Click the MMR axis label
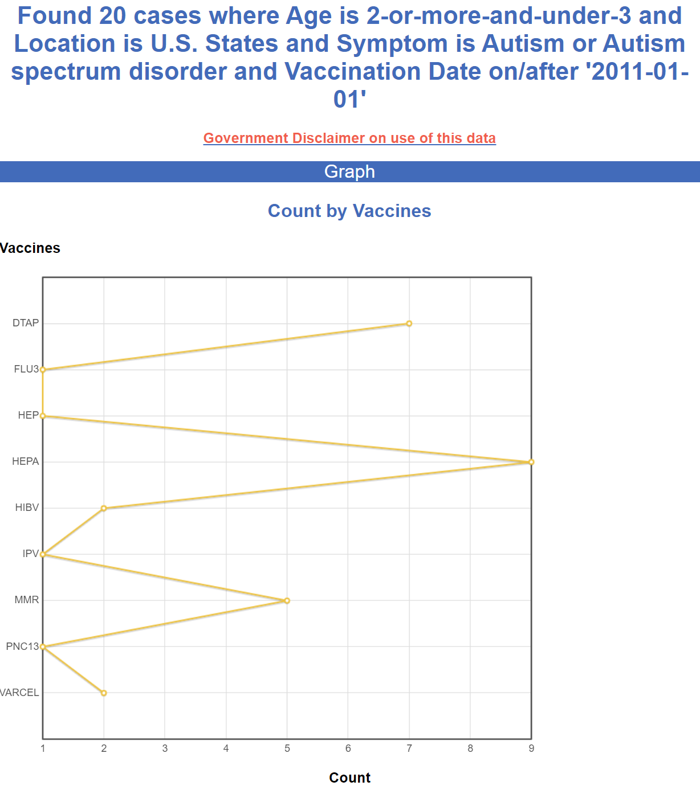This screenshot has height=794, width=700. [x=27, y=600]
